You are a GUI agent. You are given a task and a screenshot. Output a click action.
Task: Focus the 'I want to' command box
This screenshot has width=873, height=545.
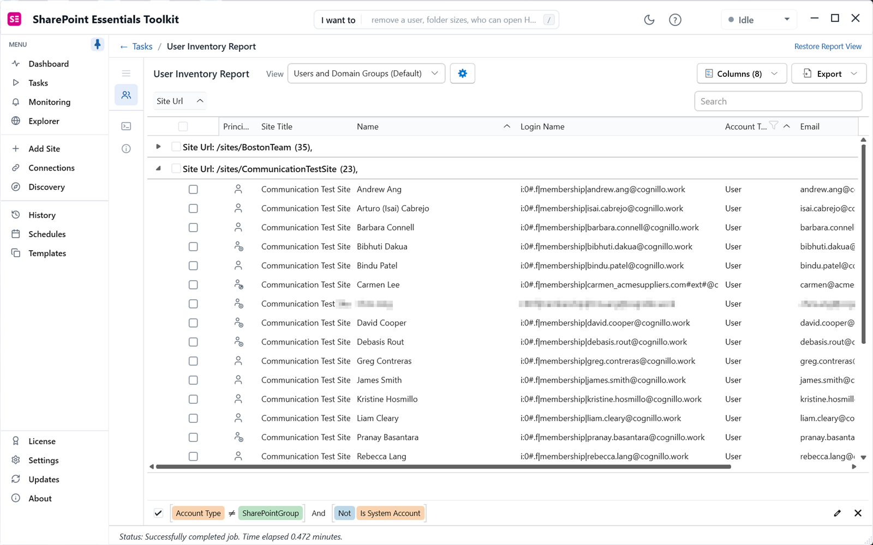[436, 20]
